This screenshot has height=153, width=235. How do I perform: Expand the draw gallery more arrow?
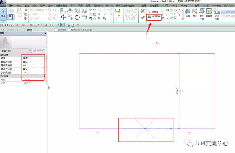tap(182, 19)
